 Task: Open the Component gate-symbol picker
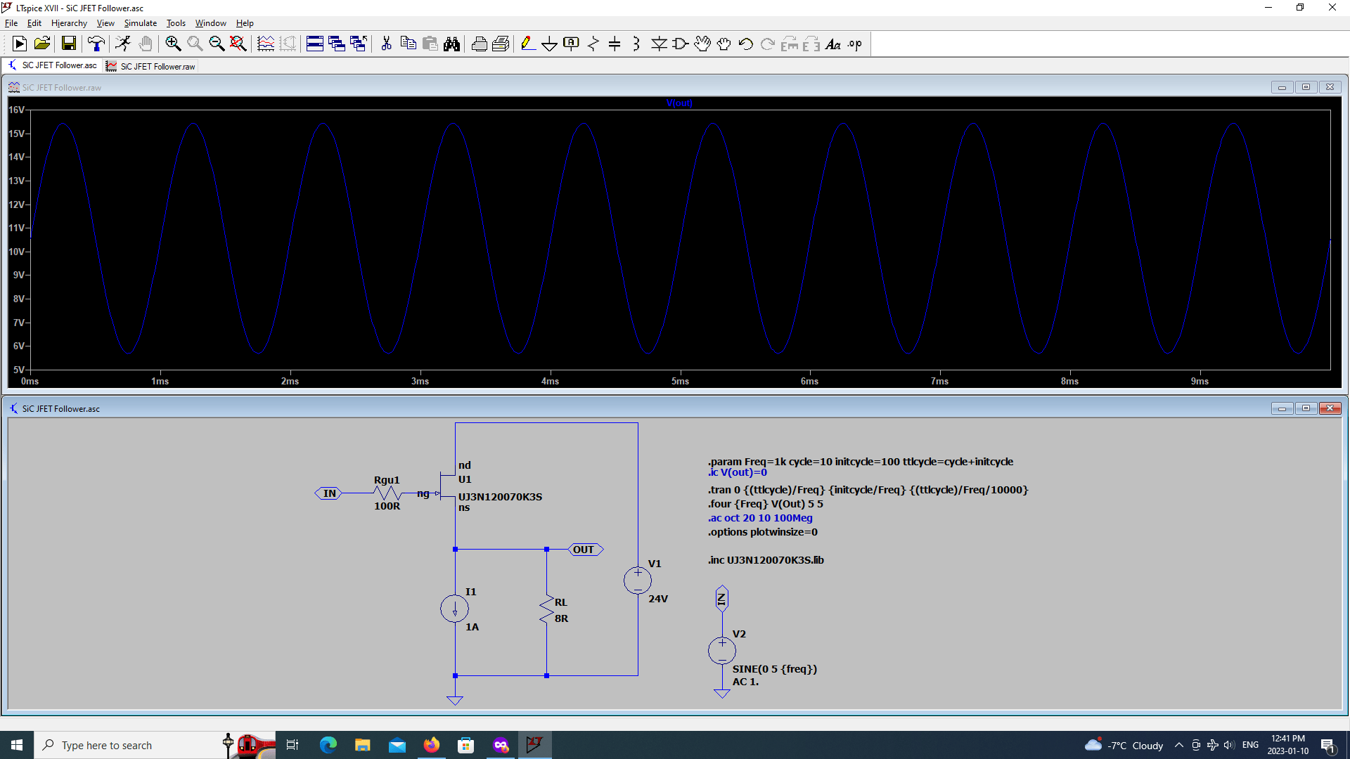[x=681, y=44]
